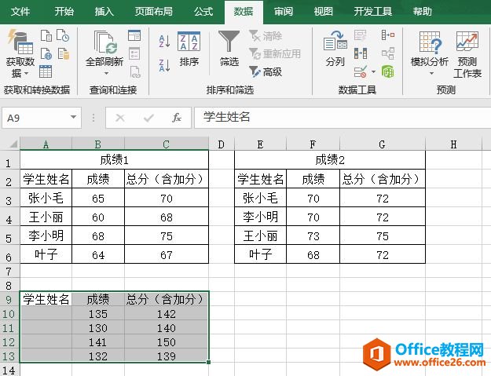Click the merged cell 成绩2
491x376 pixels.
(330, 160)
